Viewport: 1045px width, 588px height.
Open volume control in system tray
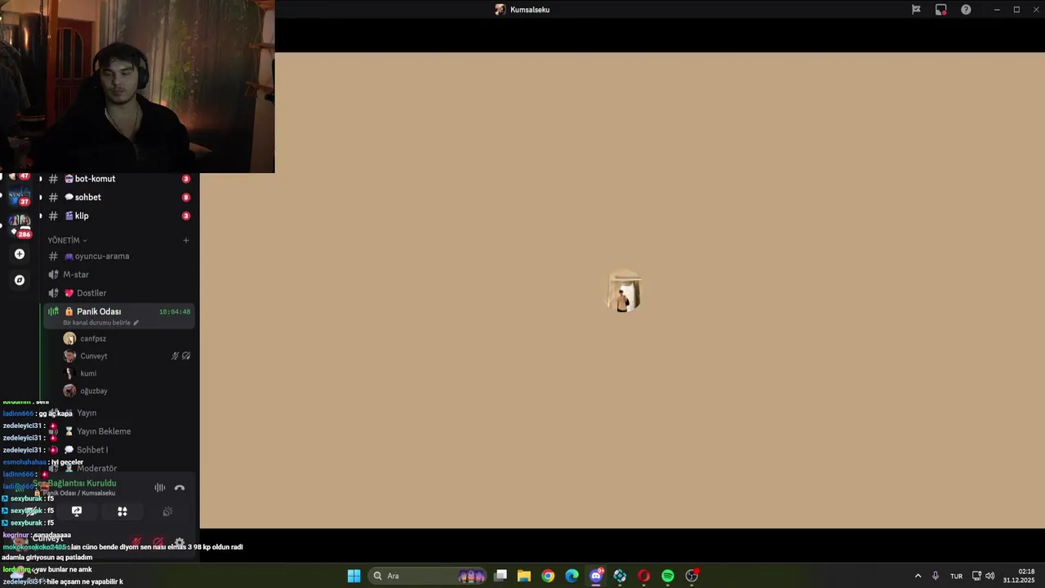click(990, 576)
